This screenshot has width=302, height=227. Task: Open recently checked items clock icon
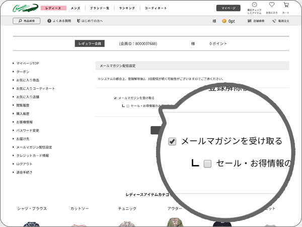tap(255, 5)
